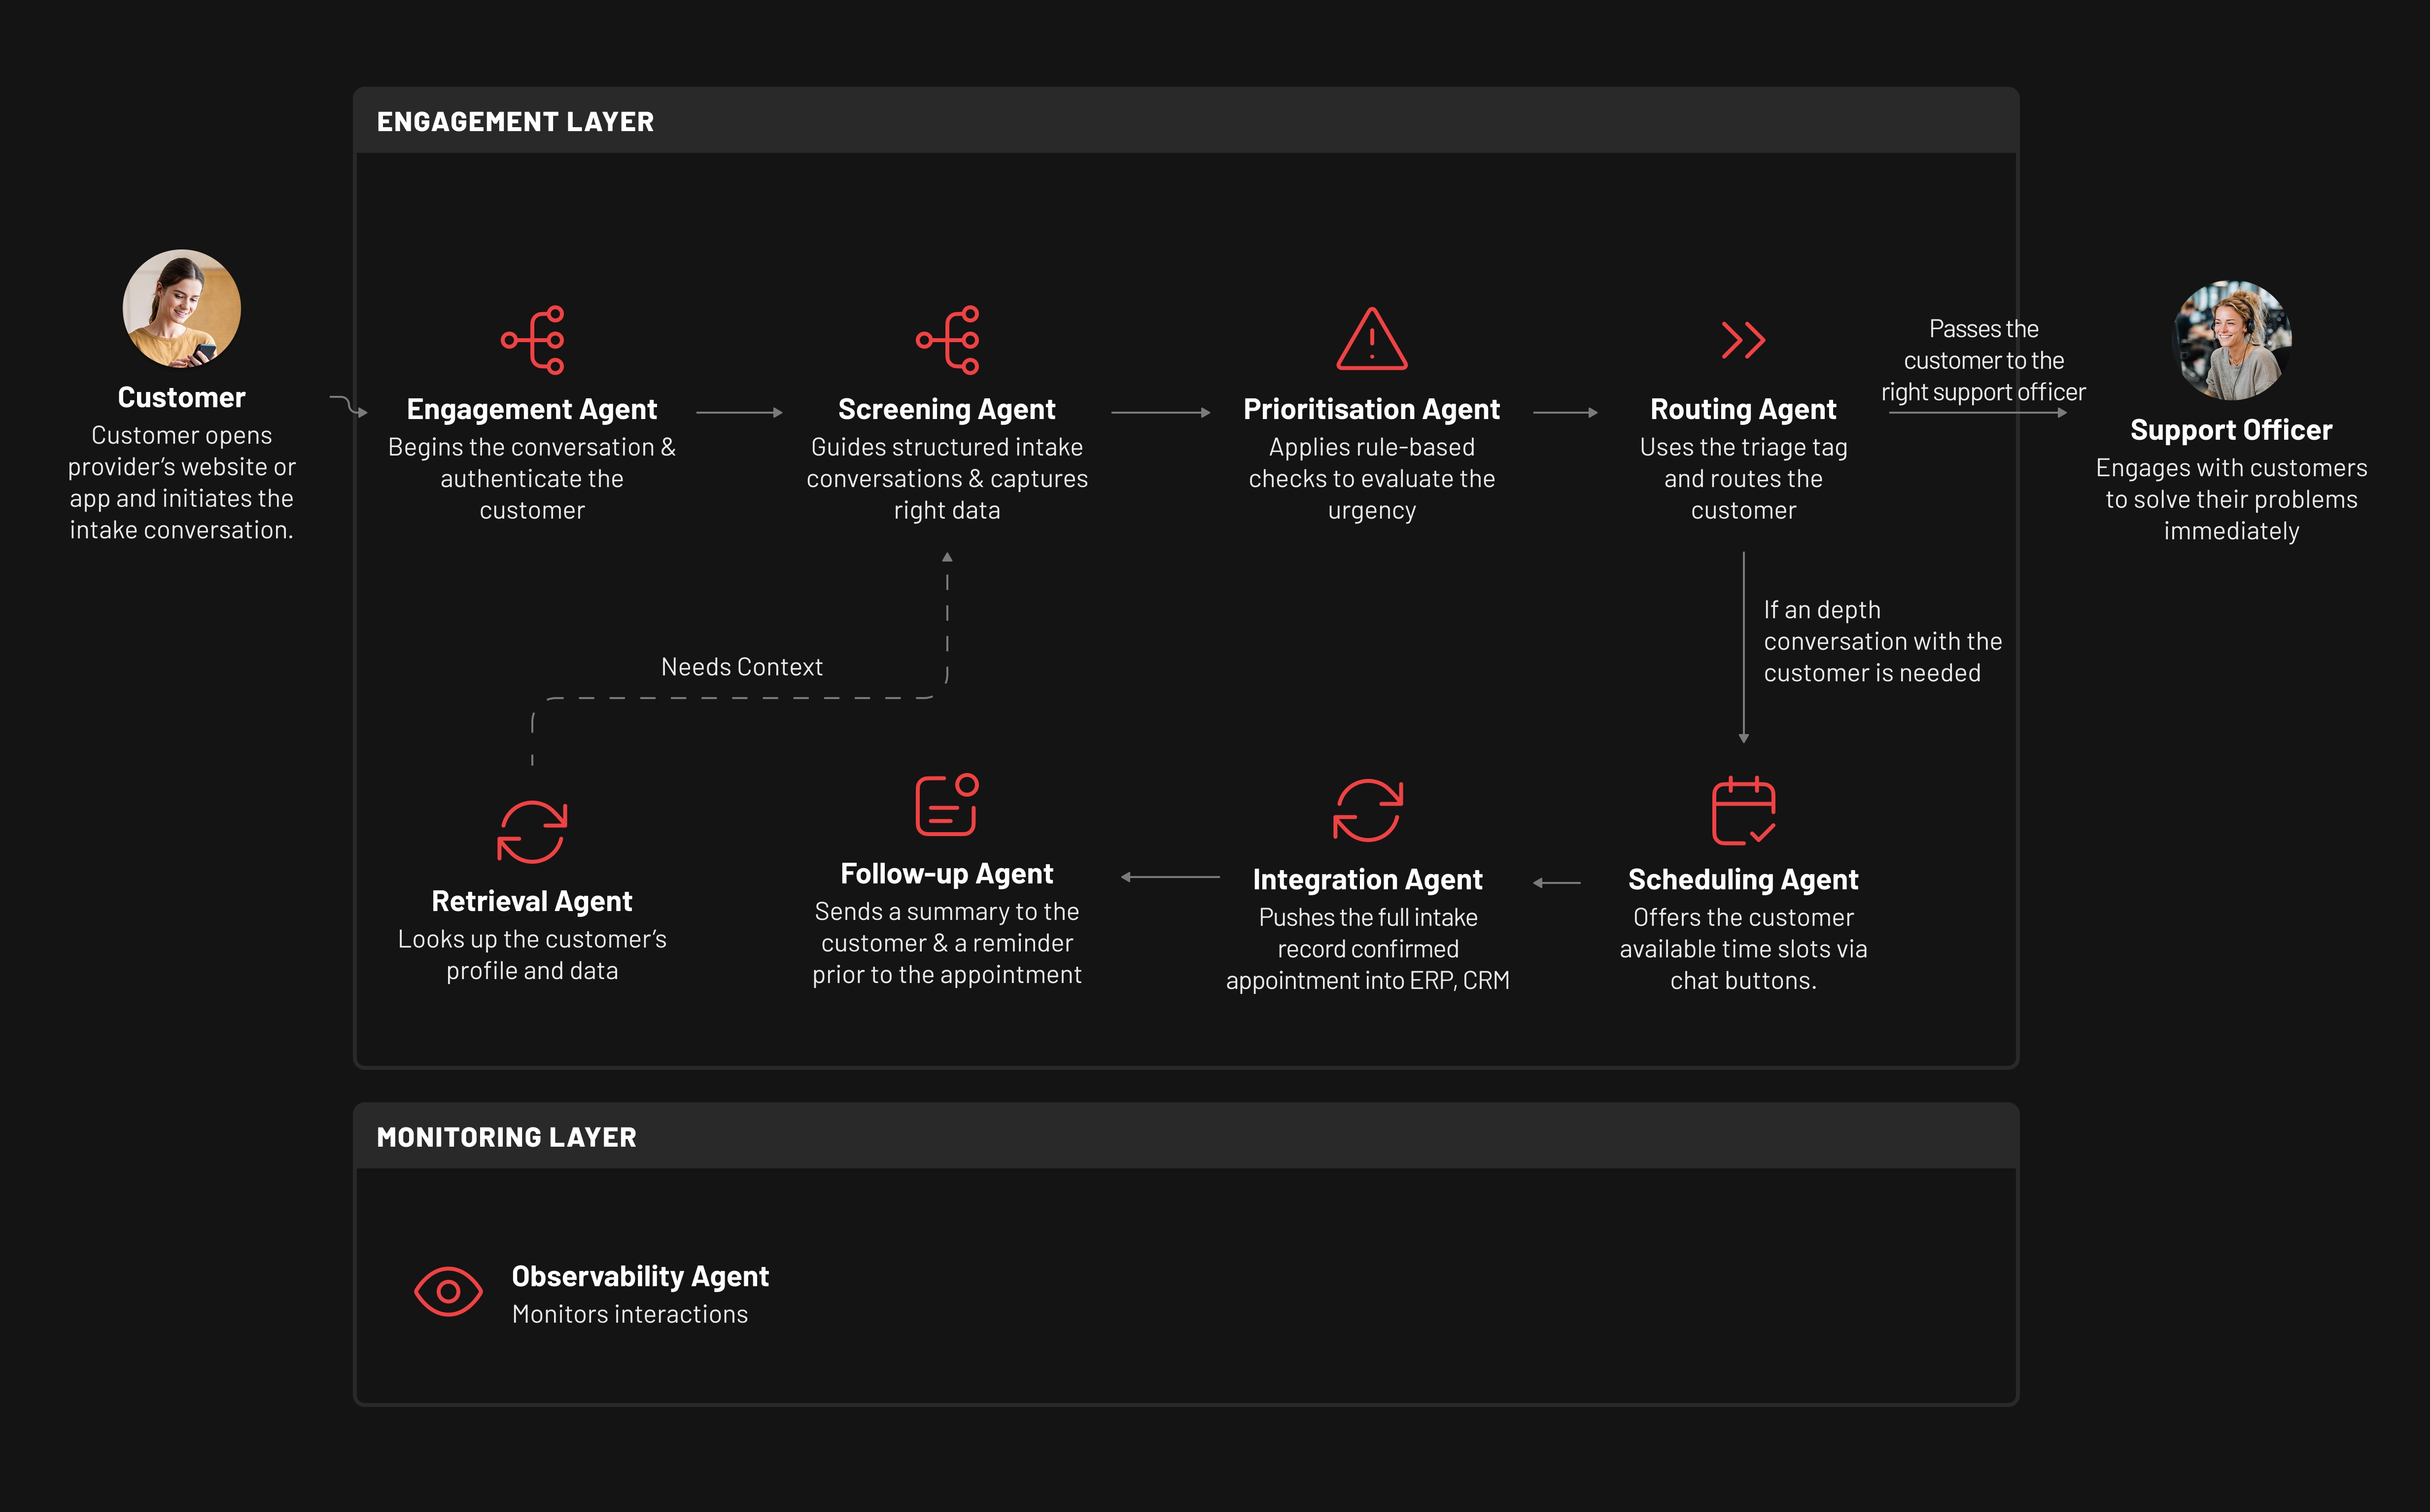
Task: Click the Screening Agent branching icon
Action: 948,340
